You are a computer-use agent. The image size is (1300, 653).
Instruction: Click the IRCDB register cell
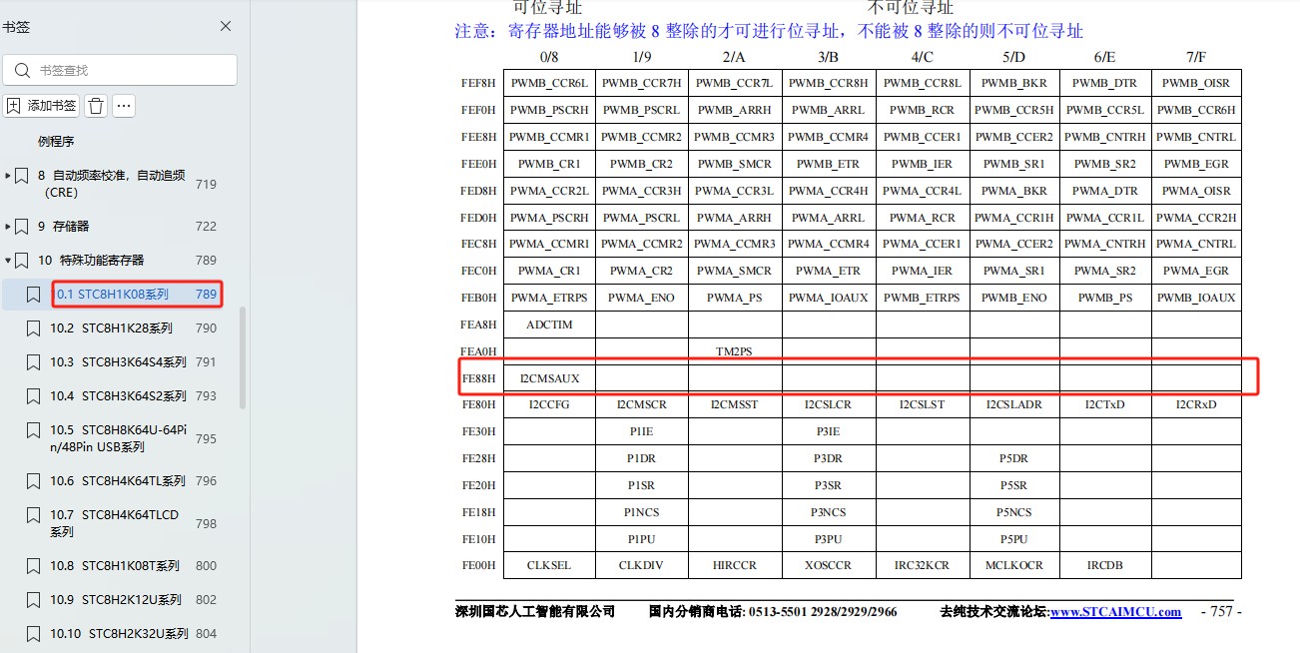[x=1105, y=565]
